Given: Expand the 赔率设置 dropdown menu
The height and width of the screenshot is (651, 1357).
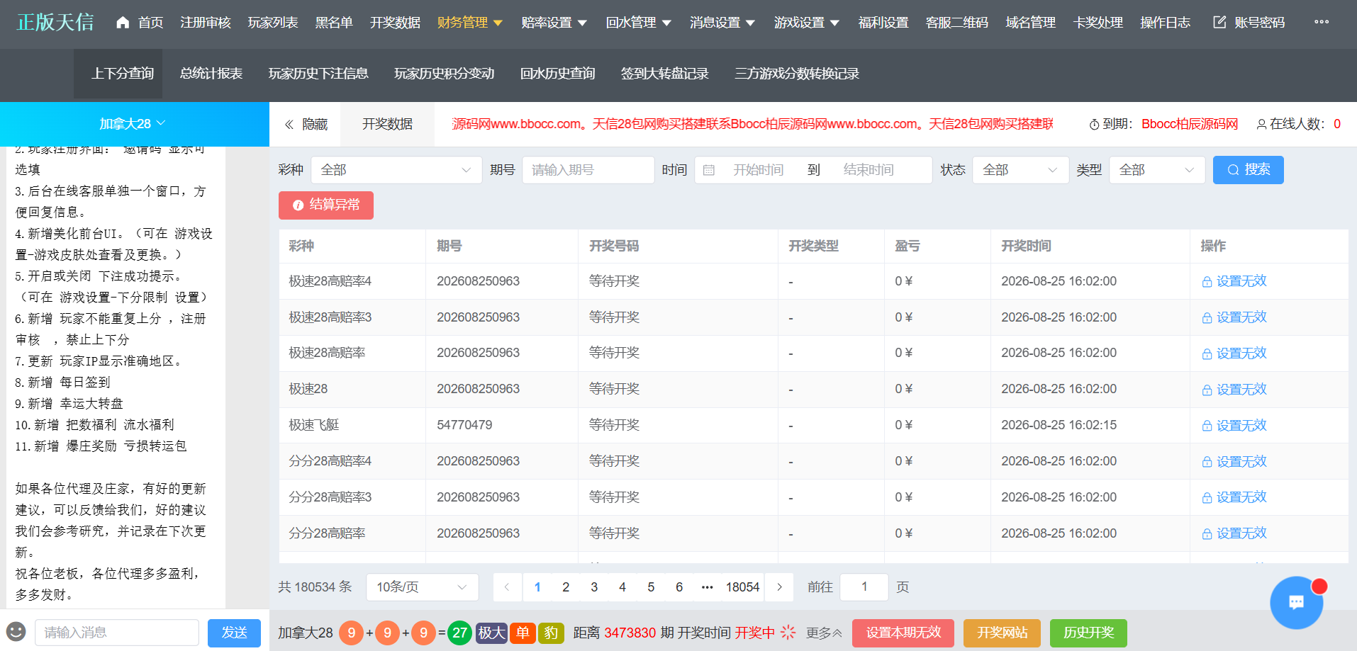Looking at the screenshot, I should click(x=554, y=23).
